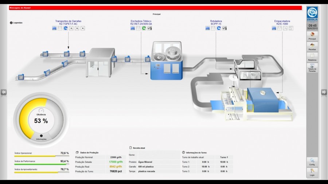Click the 53 % efficiency gauge
This screenshot has width=328, height=184.
click(x=41, y=120)
